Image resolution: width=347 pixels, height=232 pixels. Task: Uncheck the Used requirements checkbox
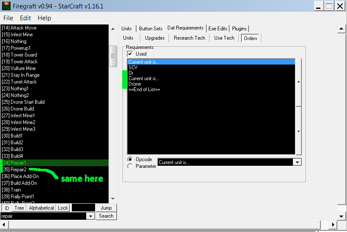coord(130,54)
